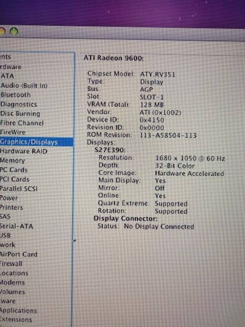The height and width of the screenshot is (327, 245).
Task: Click the sidebar divider resize handle
Action: 74,241
